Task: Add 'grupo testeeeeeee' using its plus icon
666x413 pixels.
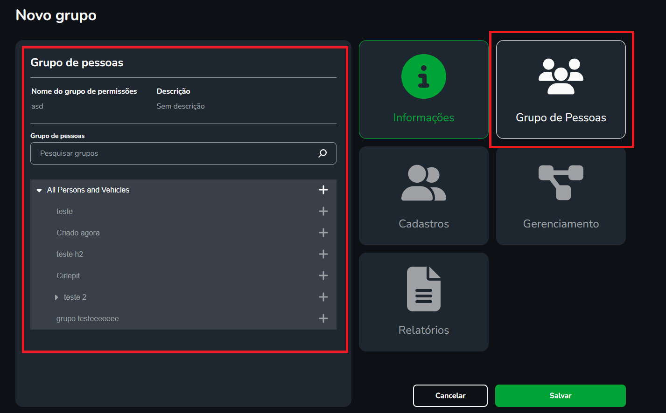Action: 323,318
